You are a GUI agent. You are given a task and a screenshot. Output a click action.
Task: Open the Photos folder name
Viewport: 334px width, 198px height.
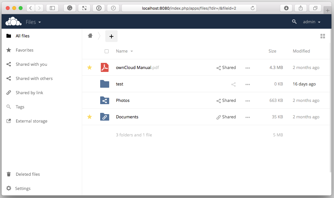pos(123,101)
